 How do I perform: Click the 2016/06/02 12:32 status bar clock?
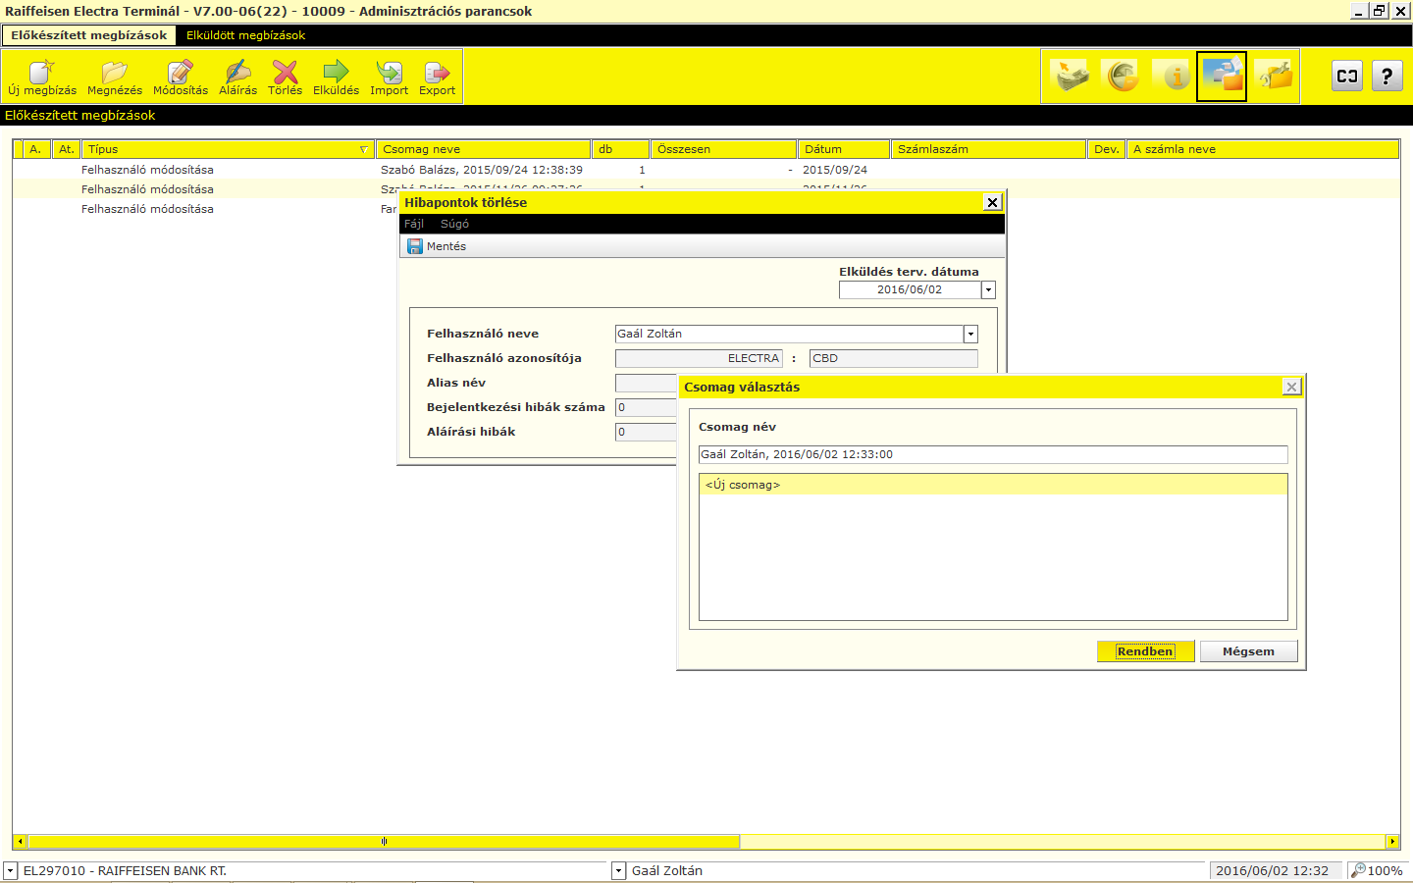1272,870
